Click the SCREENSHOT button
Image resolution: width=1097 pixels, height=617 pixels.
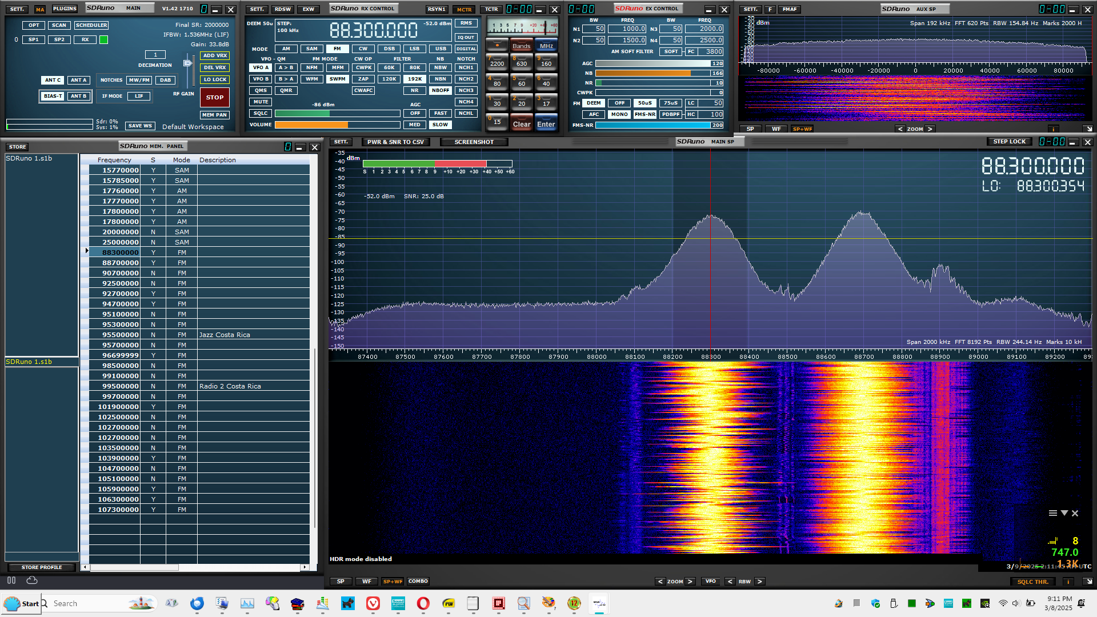click(474, 142)
